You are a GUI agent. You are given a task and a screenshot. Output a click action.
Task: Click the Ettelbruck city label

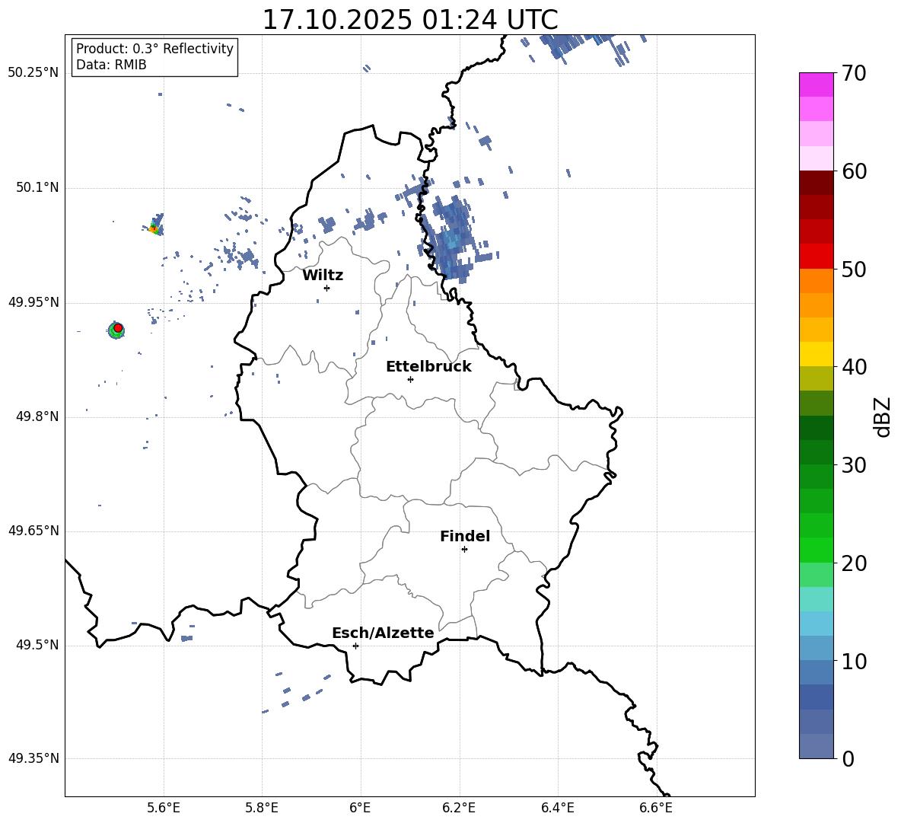pyautogui.click(x=428, y=366)
